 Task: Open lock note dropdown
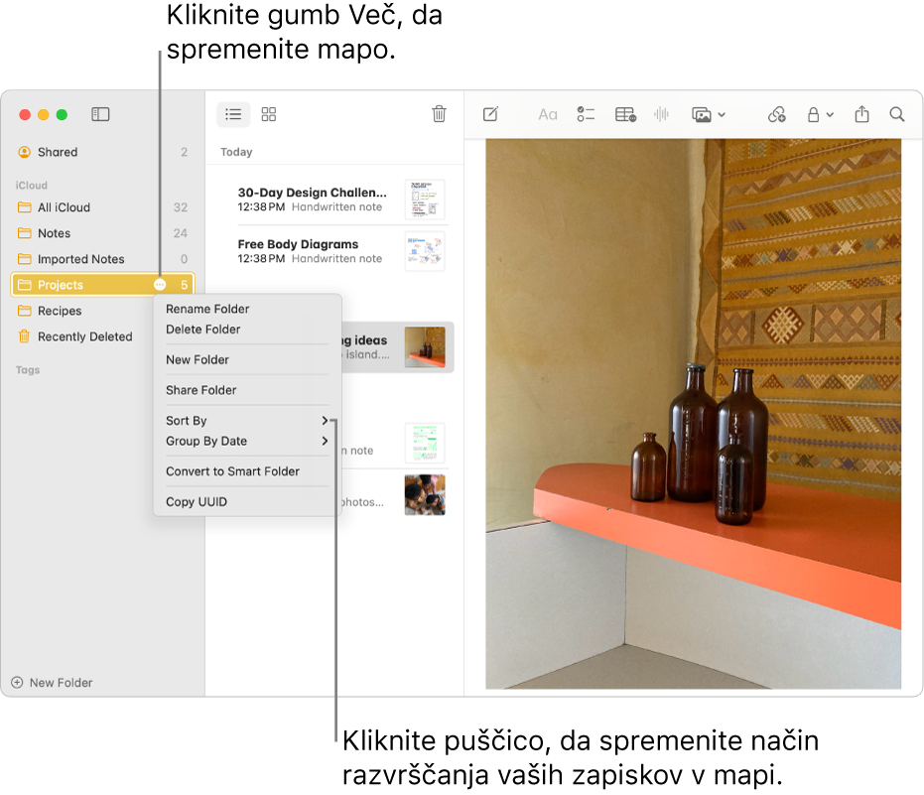820,114
